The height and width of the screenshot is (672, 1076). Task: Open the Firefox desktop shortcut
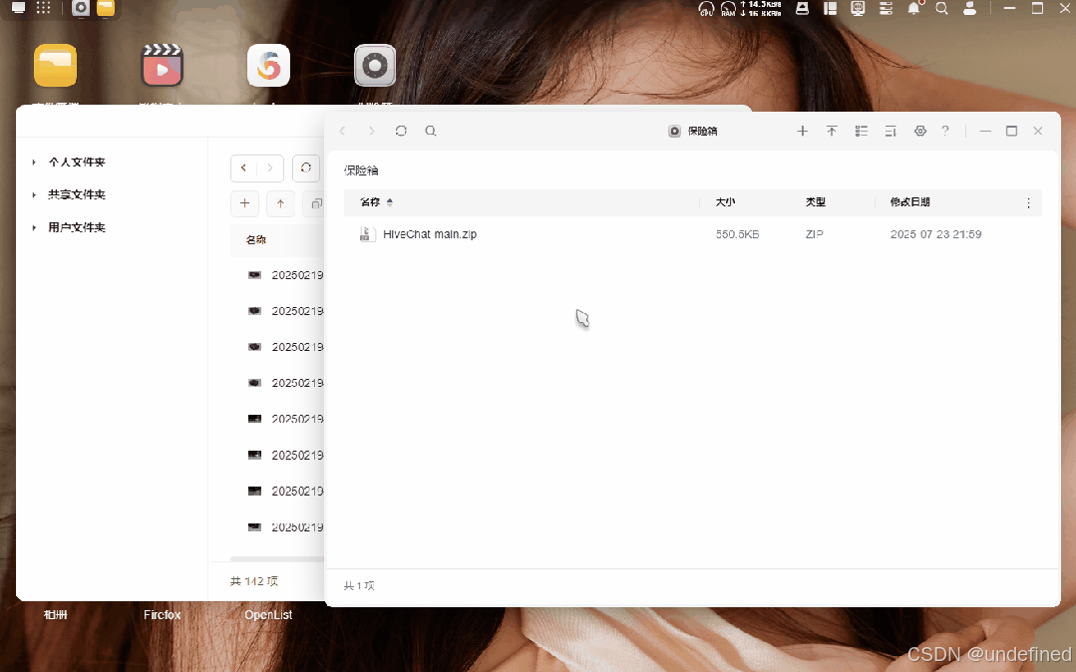click(162, 615)
